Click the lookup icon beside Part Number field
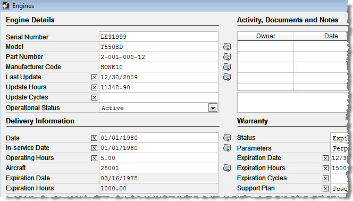Viewport: 353px width, 201px height. pyautogui.click(x=227, y=57)
